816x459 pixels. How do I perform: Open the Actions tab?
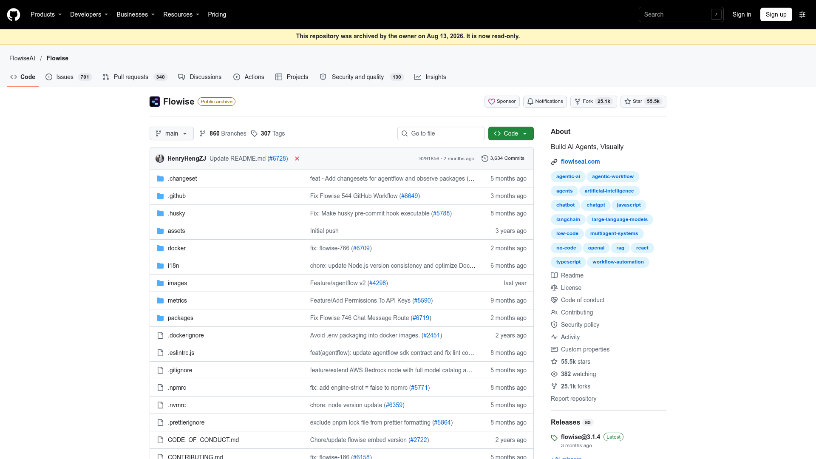click(x=249, y=77)
